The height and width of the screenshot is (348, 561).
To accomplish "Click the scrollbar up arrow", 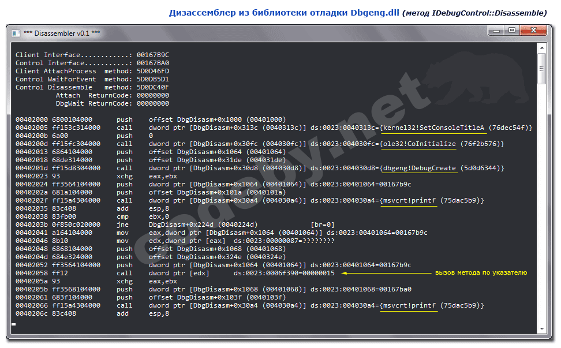I will click(541, 47).
